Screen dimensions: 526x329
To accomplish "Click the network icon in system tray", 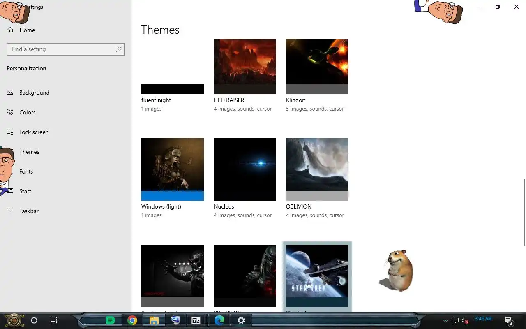I will 455,321.
